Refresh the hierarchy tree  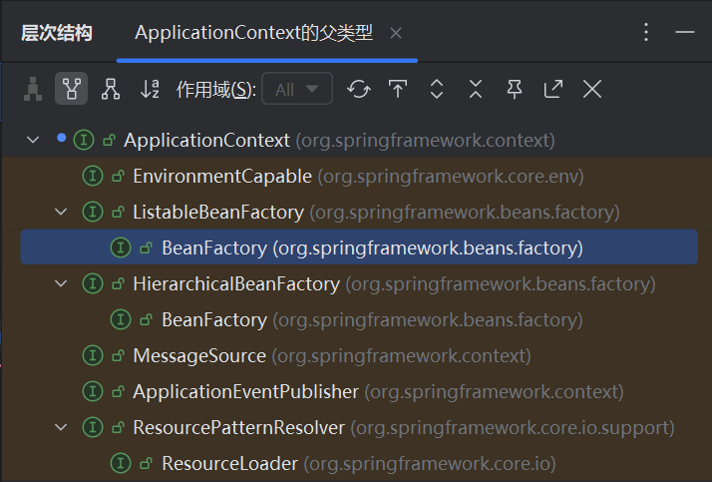359,89
